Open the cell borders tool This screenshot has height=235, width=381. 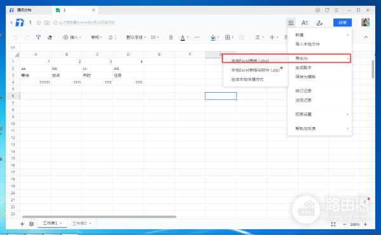227,37
